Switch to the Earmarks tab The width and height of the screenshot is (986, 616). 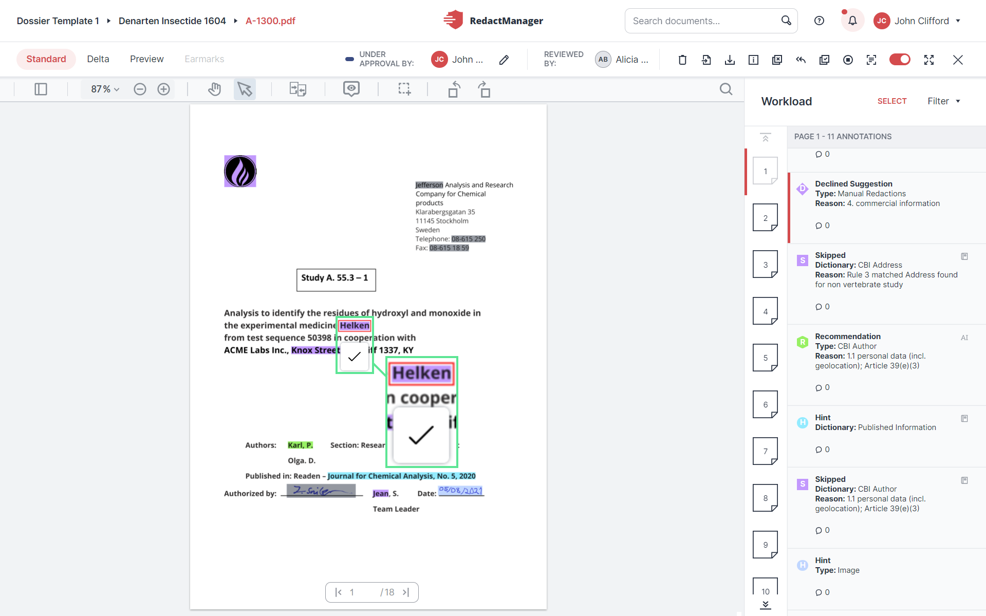click(204, 59)
